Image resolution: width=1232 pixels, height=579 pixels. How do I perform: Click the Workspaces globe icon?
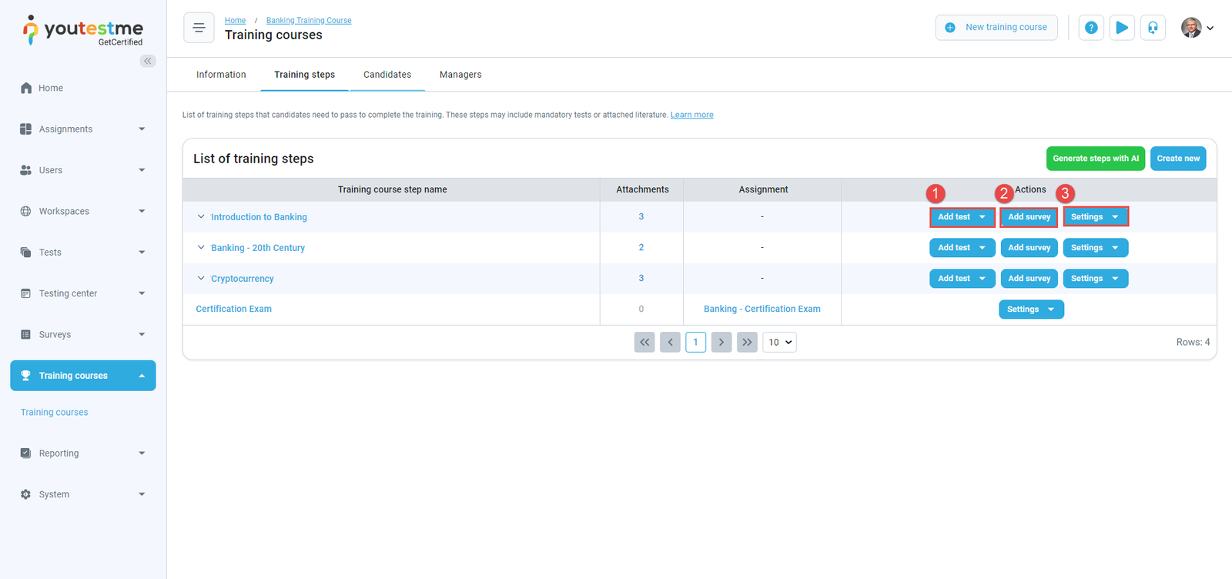26,211
